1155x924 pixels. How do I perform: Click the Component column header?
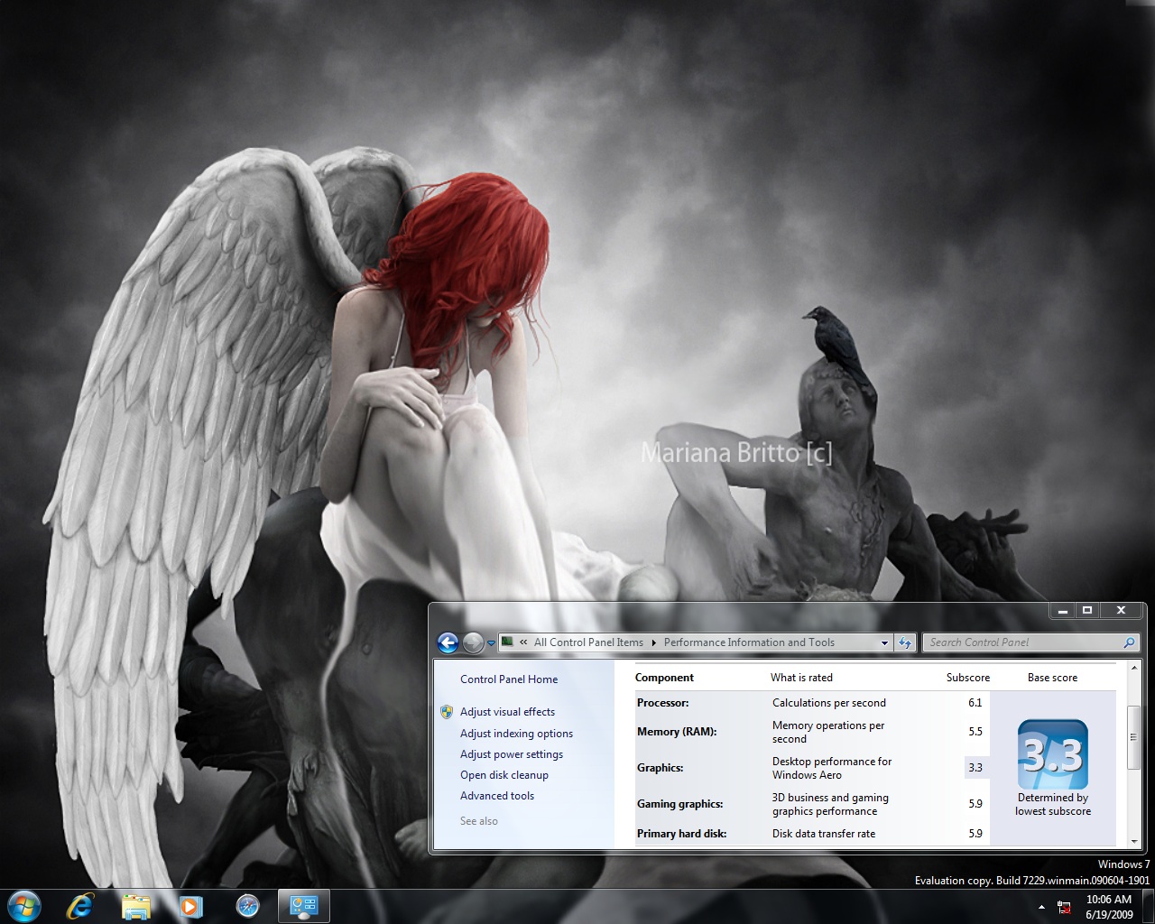664,678
